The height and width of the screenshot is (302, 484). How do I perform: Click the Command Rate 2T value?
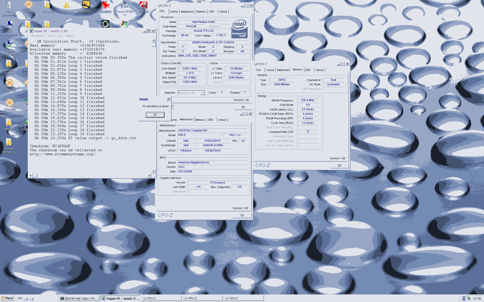pos(308,132)
